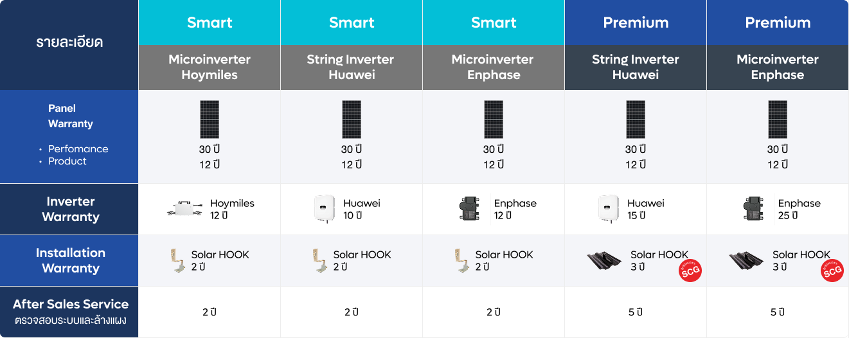Click the red SCG badge in Premium Microinverter column

[832, 271]
